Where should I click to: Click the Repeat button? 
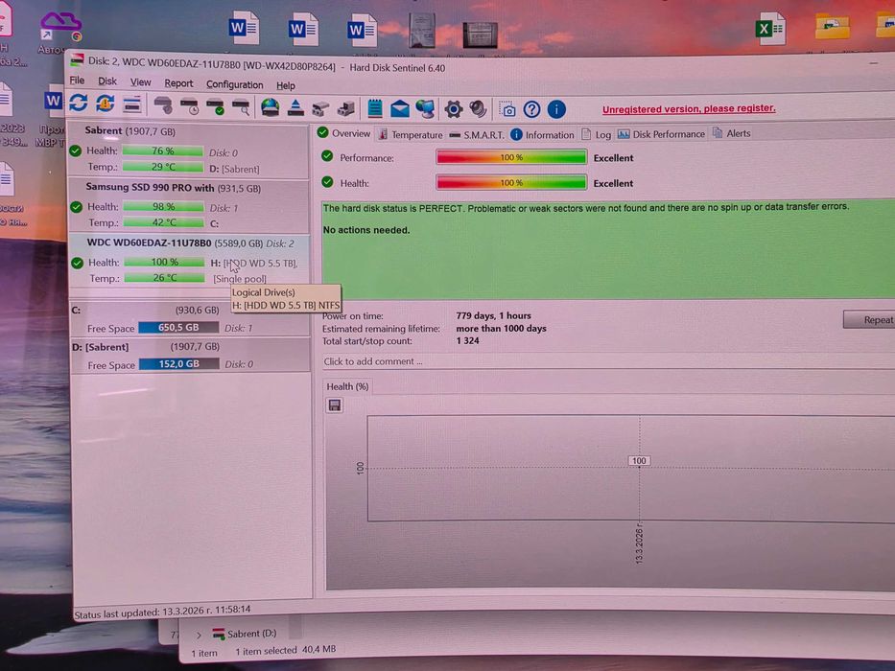[x=869, y=320]
